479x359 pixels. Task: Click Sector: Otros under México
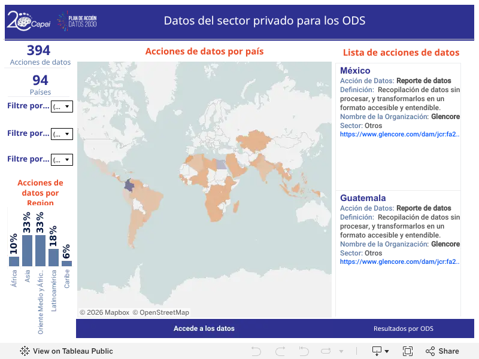pos(361,126)
